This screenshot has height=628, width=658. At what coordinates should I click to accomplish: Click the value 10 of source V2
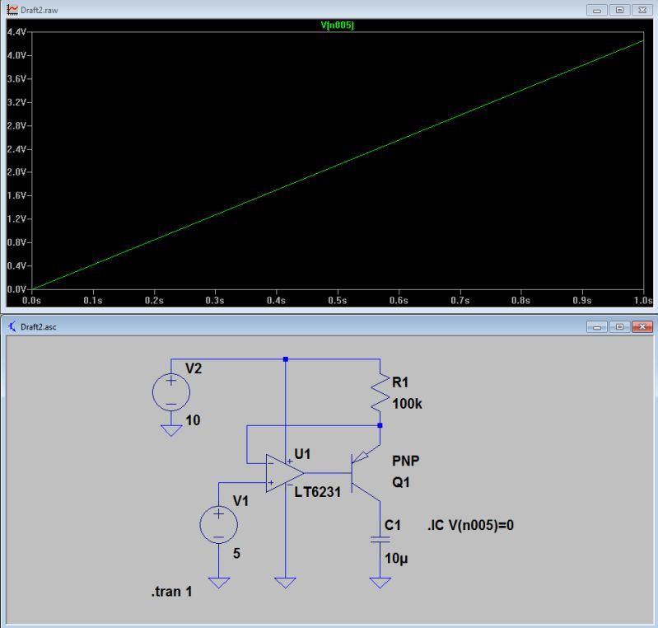coord(193,420)
